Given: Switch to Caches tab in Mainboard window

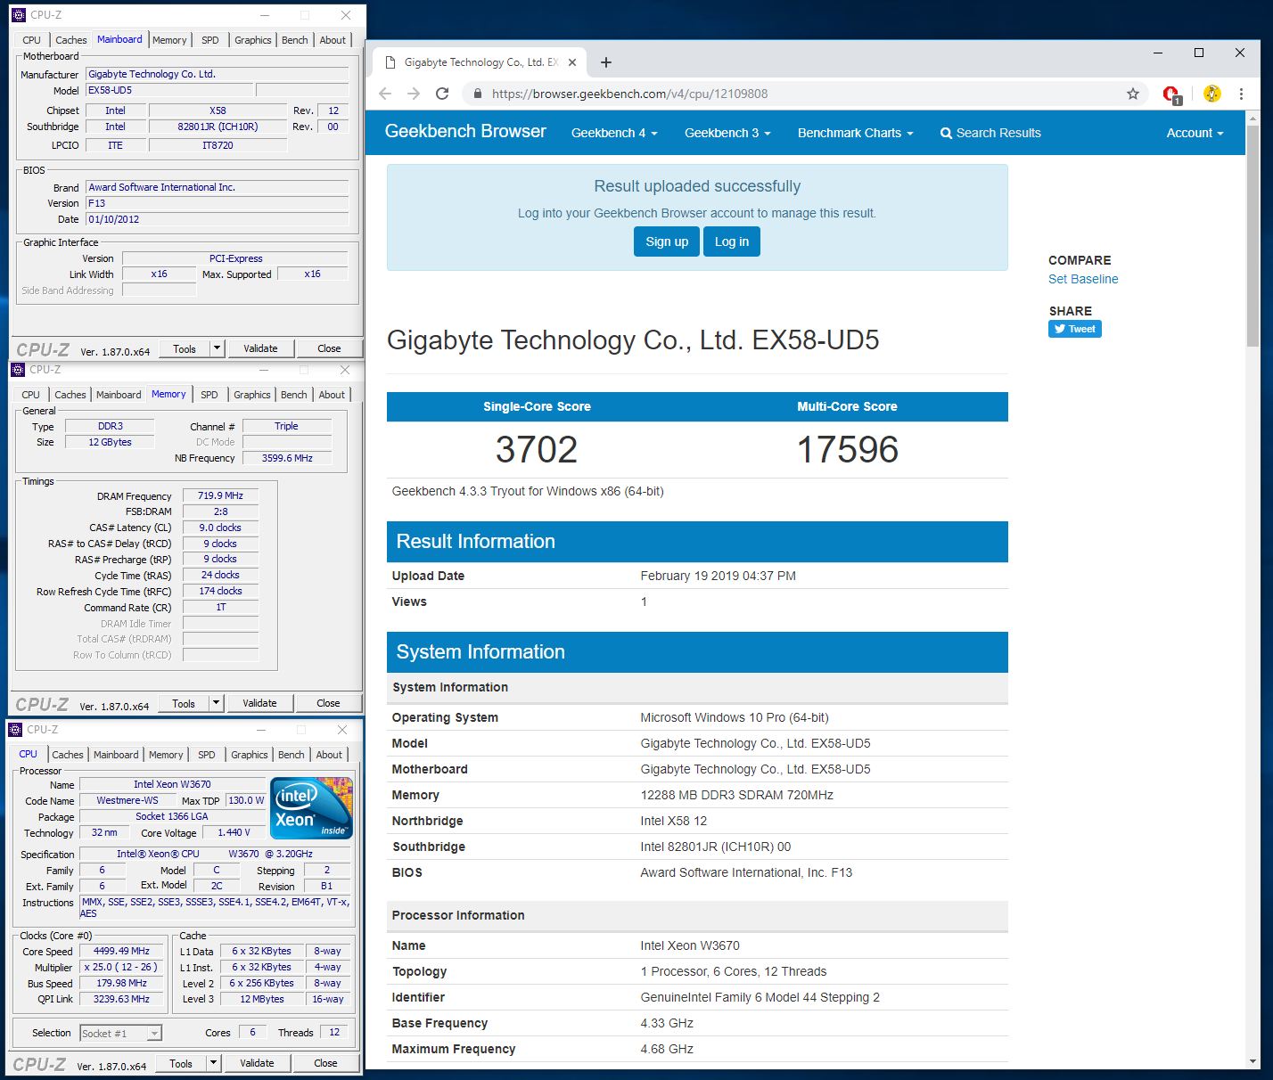Looking at the screenshot, I should pos(70,40).
